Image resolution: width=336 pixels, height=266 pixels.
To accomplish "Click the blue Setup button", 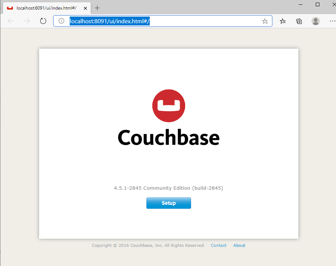I will (169, 203).
